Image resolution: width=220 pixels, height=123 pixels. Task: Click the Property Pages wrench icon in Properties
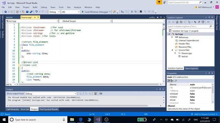[176, 81]
